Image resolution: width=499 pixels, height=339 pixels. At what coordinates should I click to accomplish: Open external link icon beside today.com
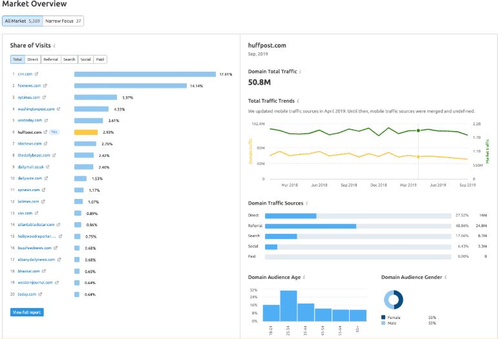40,294
